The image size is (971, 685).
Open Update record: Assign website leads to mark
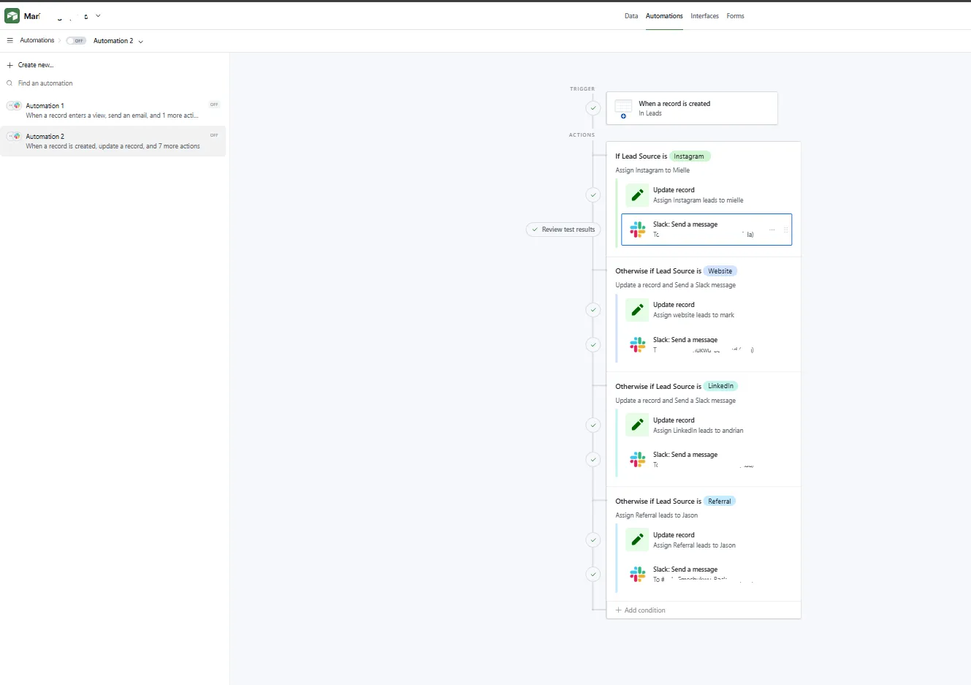pyautogui.click(x=707, y=310)
